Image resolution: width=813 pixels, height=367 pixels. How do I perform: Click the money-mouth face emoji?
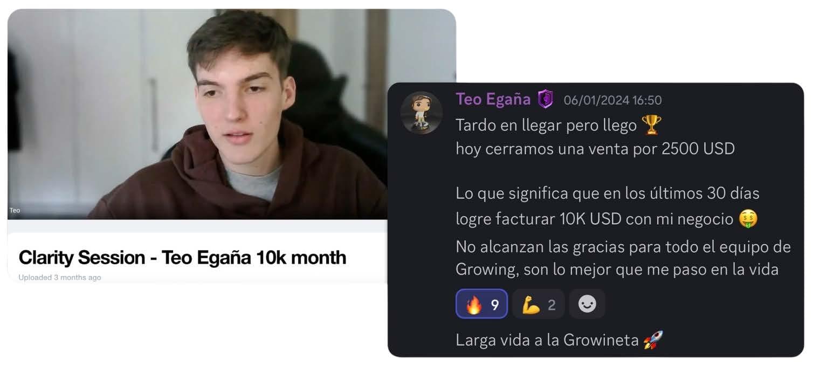click(748, 218)
